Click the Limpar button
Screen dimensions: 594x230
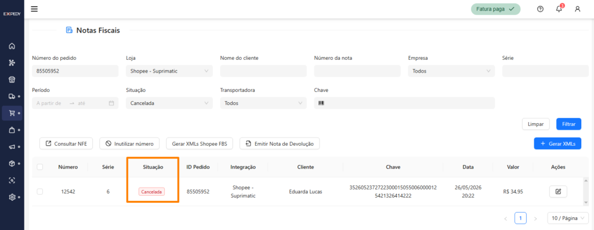click(x=535, y=124)
